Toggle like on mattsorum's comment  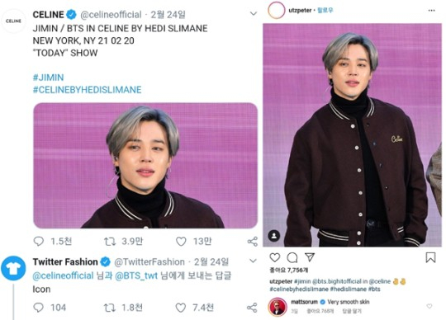tap(429, 306)
